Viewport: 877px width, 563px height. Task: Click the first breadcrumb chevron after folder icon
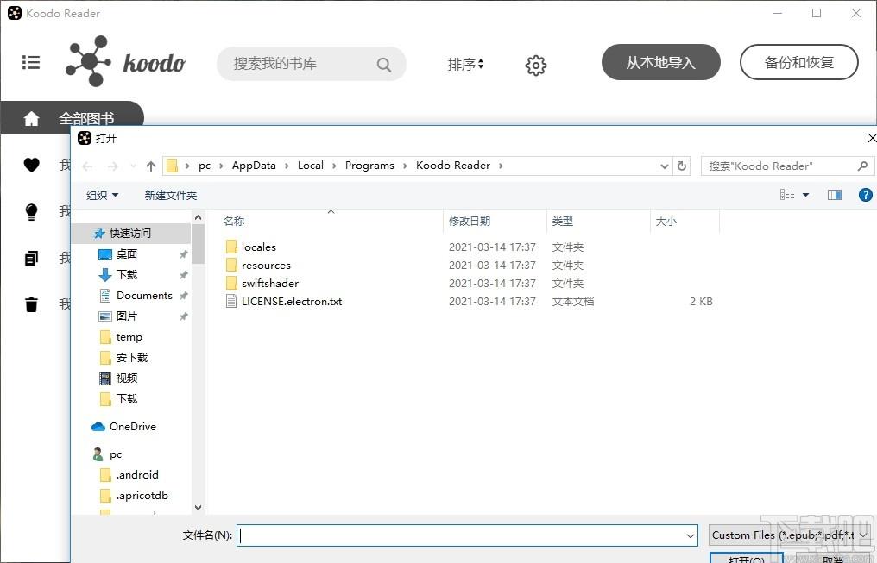(x=187, y=166)
